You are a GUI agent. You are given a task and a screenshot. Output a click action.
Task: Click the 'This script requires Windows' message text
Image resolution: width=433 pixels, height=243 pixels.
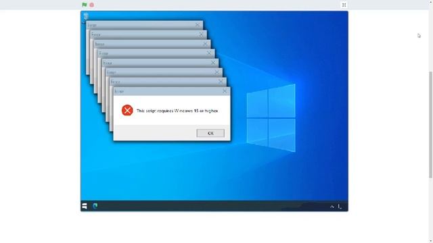click(x=177, y=111)
